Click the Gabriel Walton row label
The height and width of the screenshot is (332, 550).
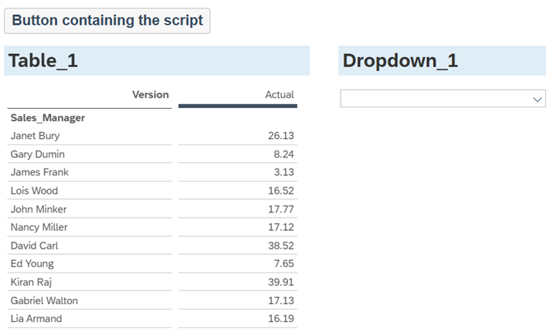click(x=44, y=300)
